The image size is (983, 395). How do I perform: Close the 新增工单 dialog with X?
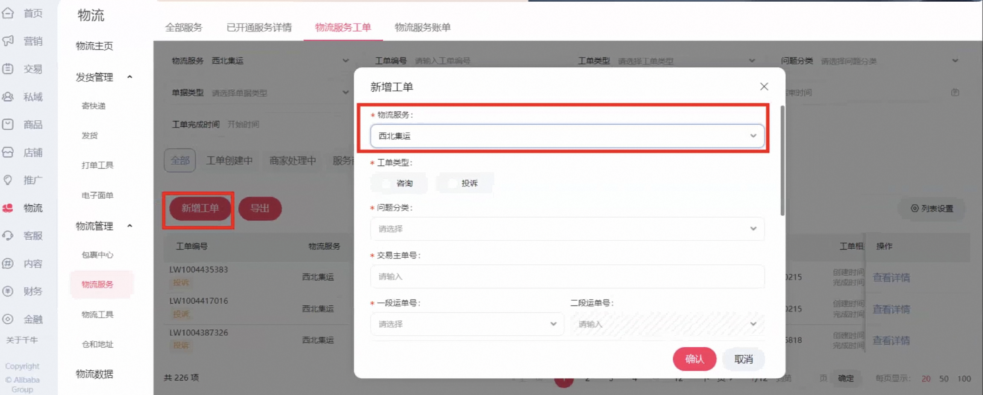point(764,87)
